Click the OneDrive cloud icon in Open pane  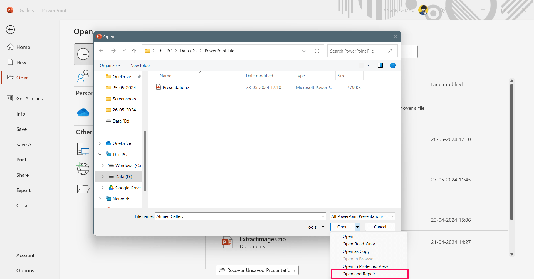coord(83,113)
